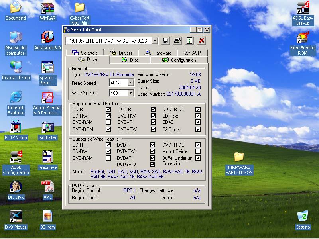Open the drive selection dropdown
Viewport: 319px width, 239px height.
coord(155,41)
